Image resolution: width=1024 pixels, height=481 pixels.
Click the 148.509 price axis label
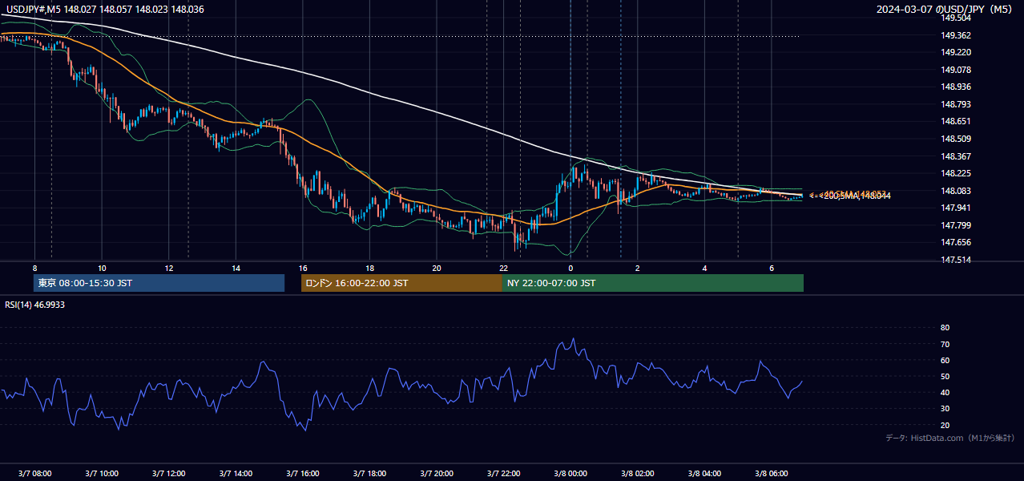coord(955,139)
